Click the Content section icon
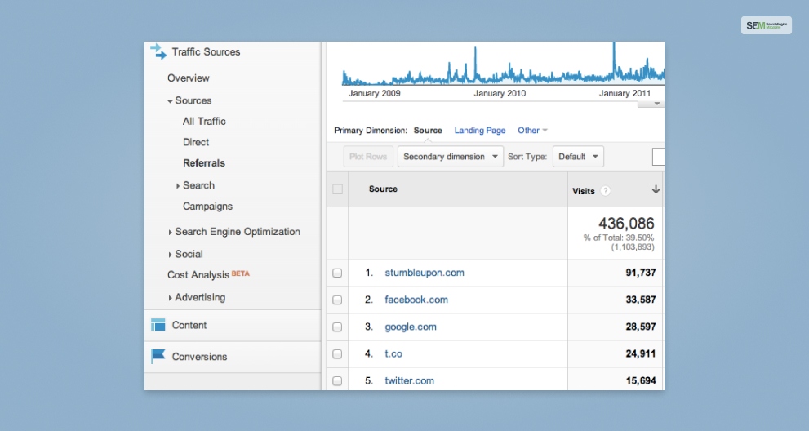 [x=158, y=325]
